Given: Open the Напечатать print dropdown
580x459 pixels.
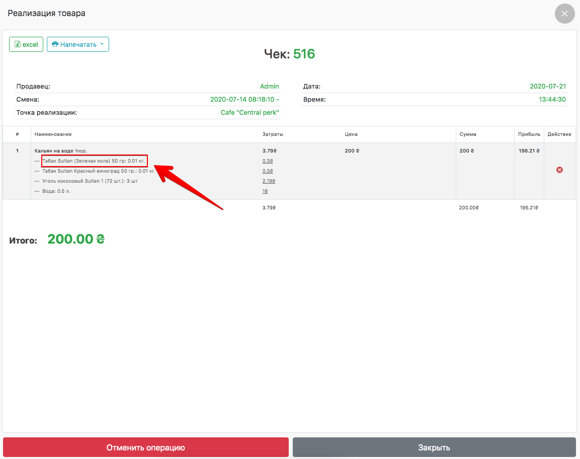Looking at the screenshot, I should pos(78,44).
